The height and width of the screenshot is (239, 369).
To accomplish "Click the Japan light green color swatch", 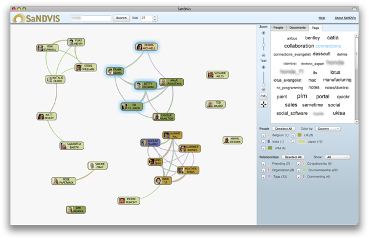I will (x=301, y=142).
